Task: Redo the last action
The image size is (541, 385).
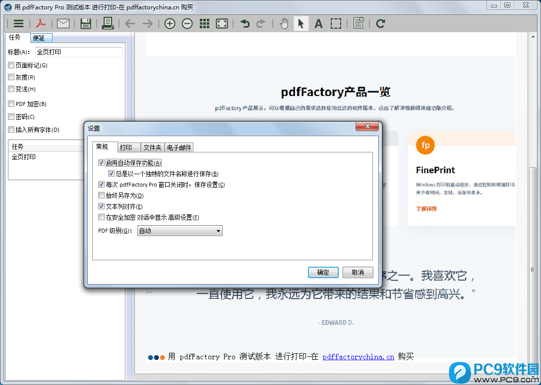Action: click(x=261, y=23)
